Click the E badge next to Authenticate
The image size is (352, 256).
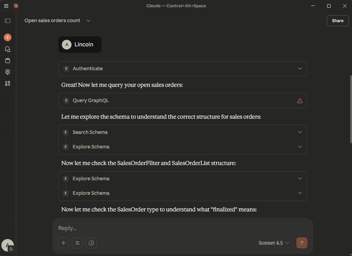pyautogui.click(x=66, y=69)
